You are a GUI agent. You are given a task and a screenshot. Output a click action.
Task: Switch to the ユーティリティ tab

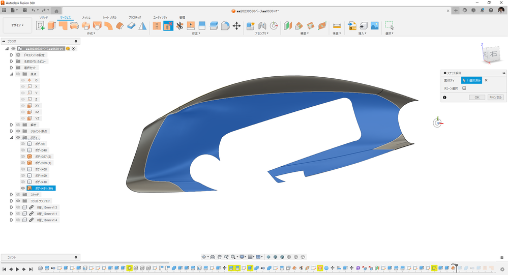coord(160,17)
